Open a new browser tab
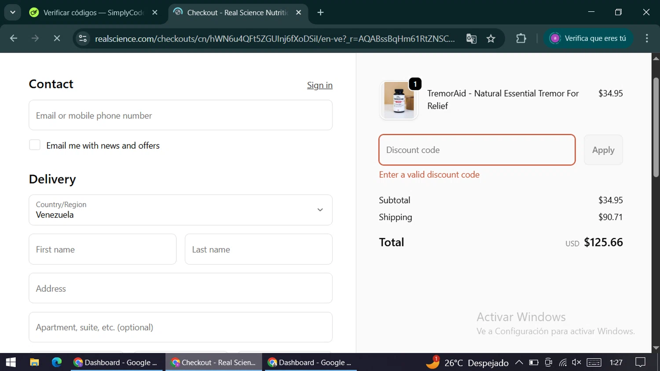Image resolution: width=660 pixels, height=371 pixels. pyautogui.click(x=321, y=12)
